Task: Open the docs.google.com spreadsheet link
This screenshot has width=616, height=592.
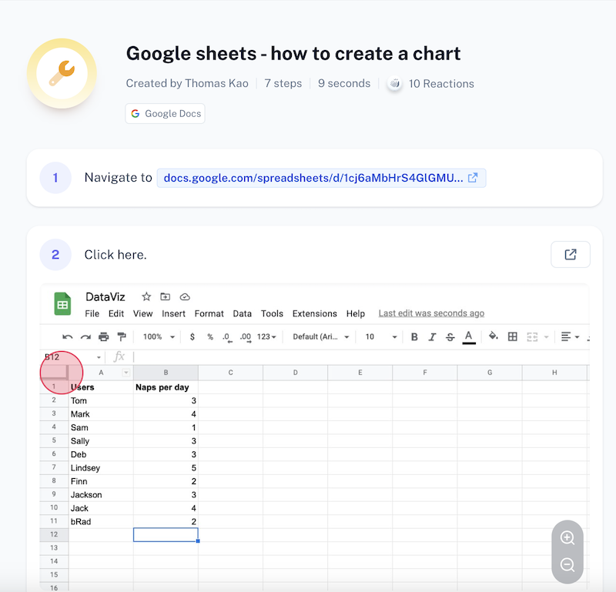Action: pyautogui.click(x=321, y=178)
